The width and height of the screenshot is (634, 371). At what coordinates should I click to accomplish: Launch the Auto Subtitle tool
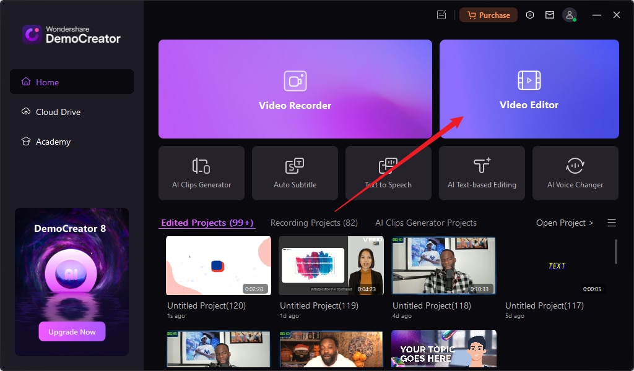click(x=295, y=173)
